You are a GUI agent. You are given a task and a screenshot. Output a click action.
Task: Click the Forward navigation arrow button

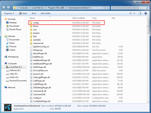[x=8, y=8]
